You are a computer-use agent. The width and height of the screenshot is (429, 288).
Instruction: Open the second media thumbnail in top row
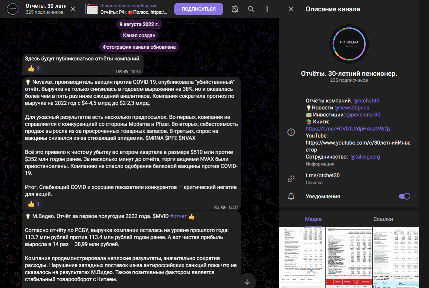pyautogui.click(x=349, y=250)
